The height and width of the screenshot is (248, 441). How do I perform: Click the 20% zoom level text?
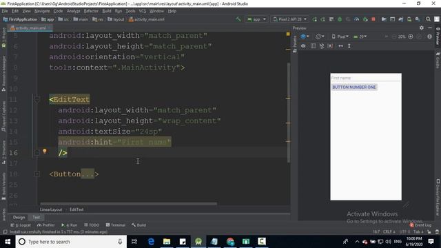tap(402, 37)
